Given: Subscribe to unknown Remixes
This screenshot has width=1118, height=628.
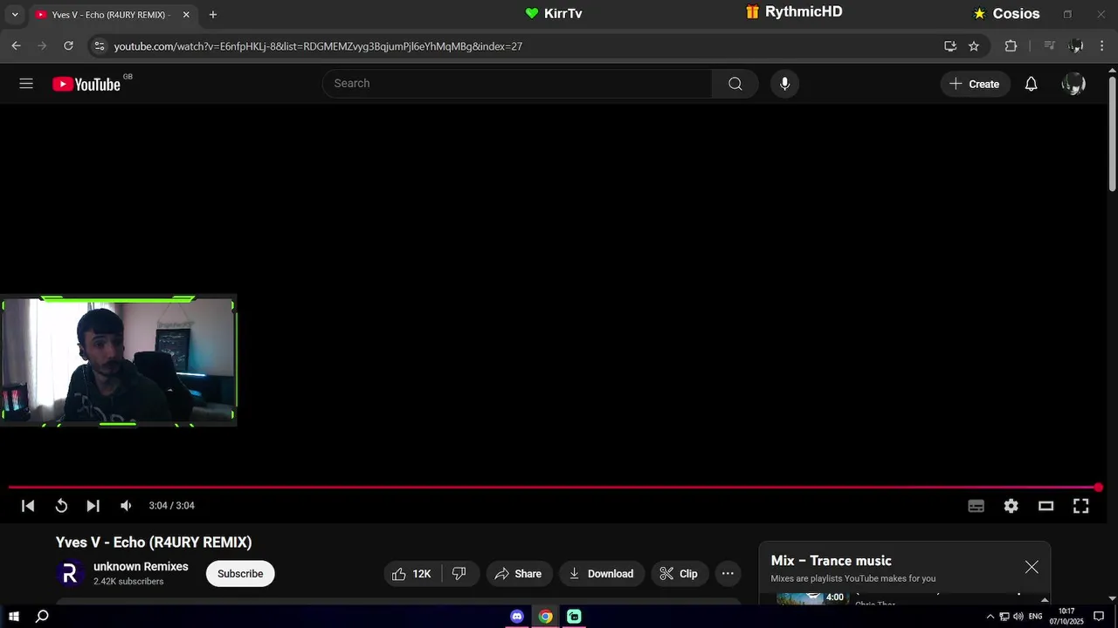Looking at the screenshot, I should (240, 573).
